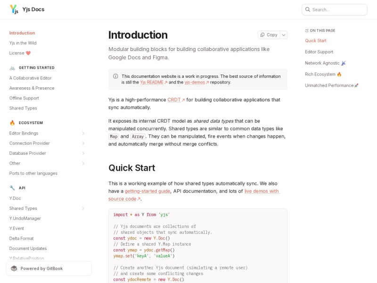Follow the Yjs README link
The width and height of the screenshot is (377, 283).
pyautogui.click(x=152, y=82)
